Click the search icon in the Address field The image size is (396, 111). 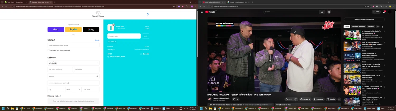(97, 76)
